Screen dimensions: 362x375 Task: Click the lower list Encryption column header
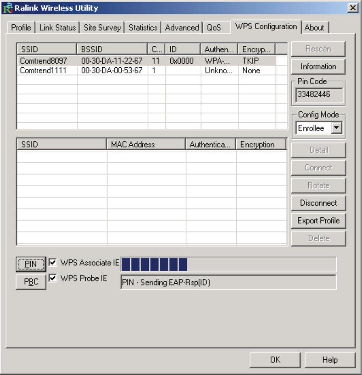261,144
